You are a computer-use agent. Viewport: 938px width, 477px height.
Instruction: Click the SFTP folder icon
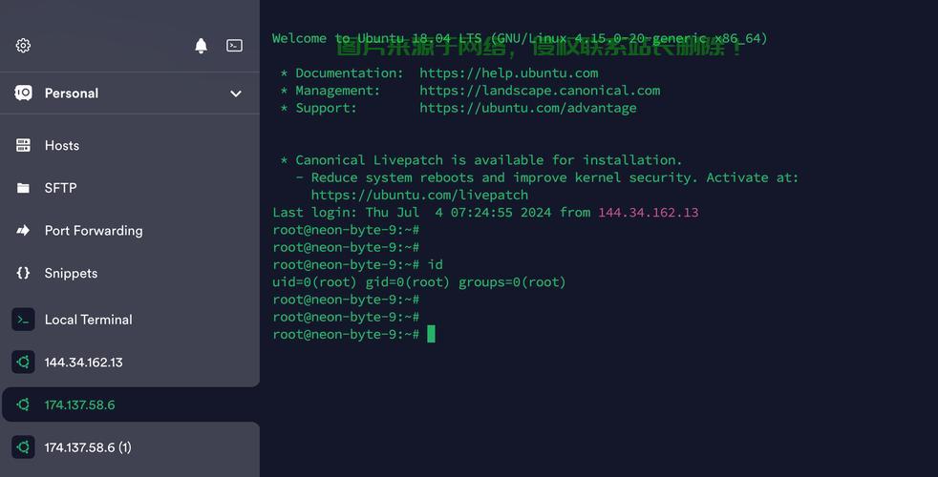point(23,188)
